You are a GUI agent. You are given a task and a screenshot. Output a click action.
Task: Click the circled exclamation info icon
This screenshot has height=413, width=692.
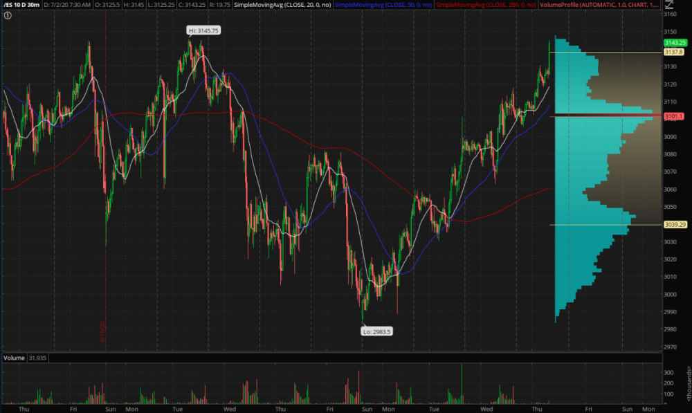point(7,15)
